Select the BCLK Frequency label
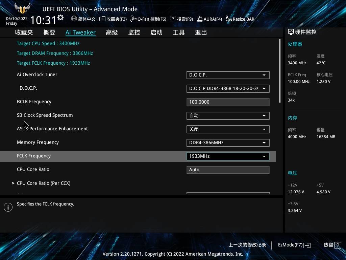 [x=34, y=102]
